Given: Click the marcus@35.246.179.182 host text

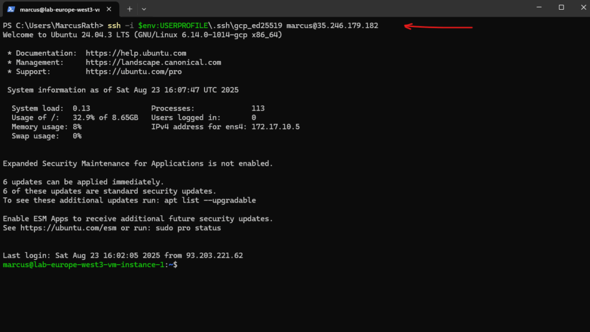Looking at the screenshot, I should [x=332, y=25].
